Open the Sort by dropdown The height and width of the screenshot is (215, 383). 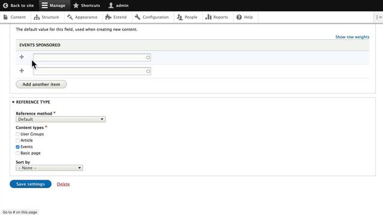(x=49, y=168)
